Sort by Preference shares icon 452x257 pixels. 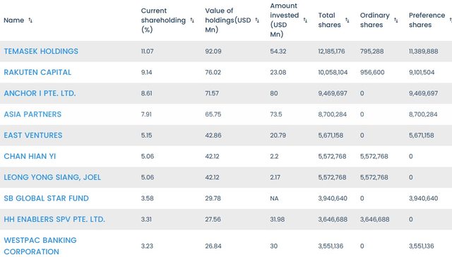(451, 20)
